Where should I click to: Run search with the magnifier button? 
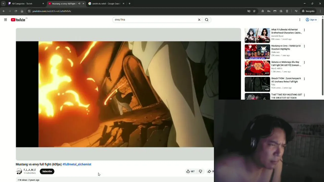(x=207, y=20)
